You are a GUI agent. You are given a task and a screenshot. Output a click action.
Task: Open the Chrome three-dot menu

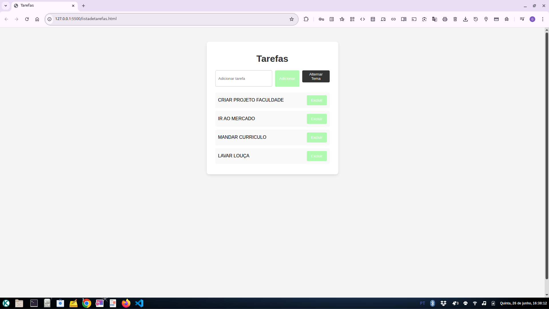[543, 19]
